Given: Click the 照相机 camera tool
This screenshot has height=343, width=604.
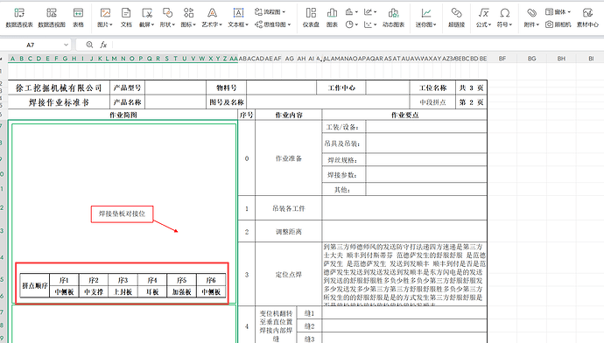Looking at the screenshot, I should coord(558,24).
